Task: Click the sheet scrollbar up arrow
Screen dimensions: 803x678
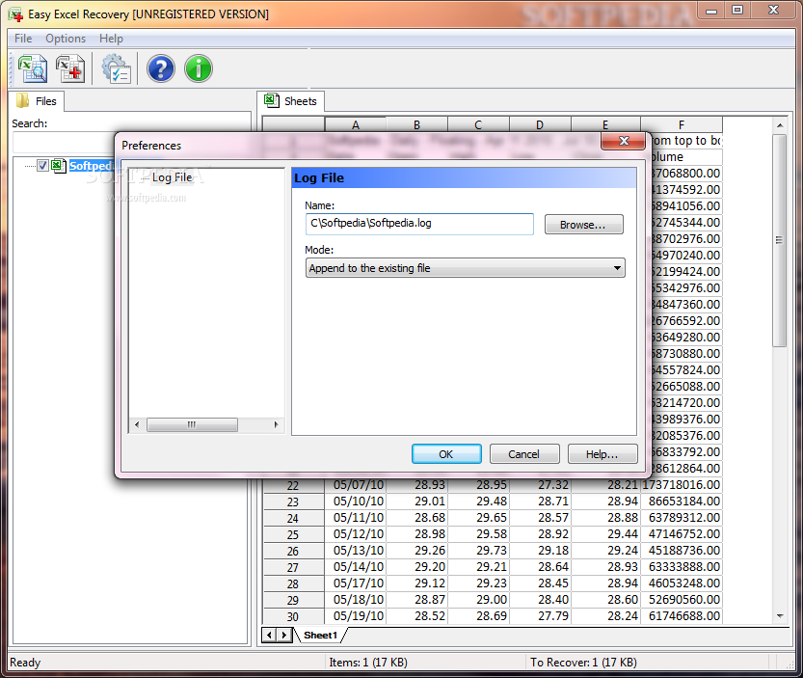Action: pyautogui.click(x=780, y=125)
